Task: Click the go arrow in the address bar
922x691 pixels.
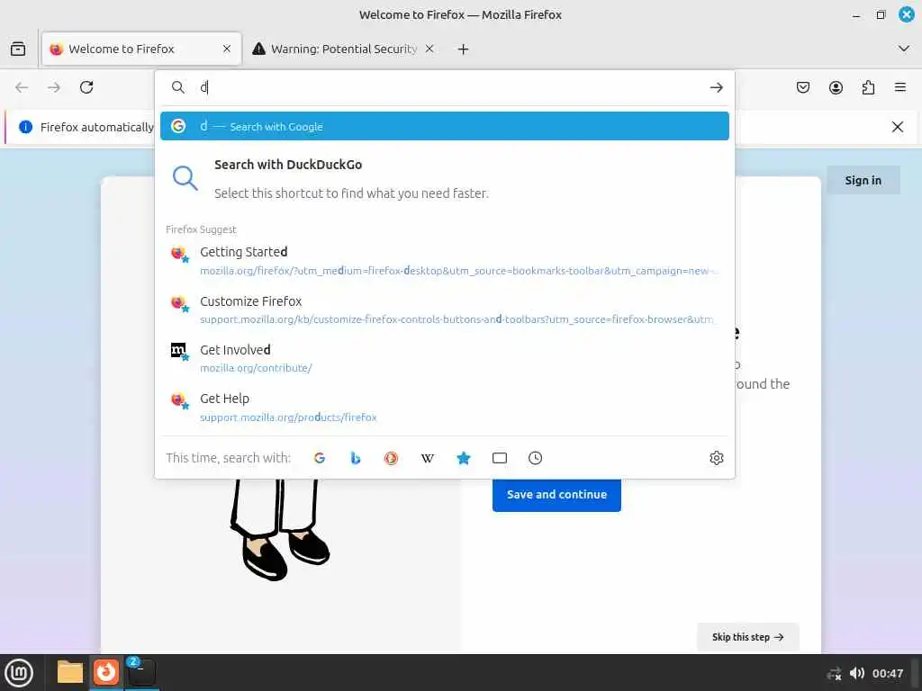Action: click(716, 87)
